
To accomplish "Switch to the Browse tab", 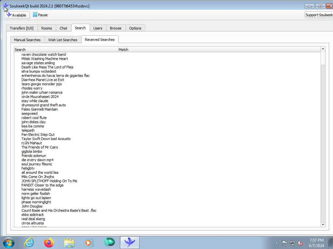I will point(115,28).
